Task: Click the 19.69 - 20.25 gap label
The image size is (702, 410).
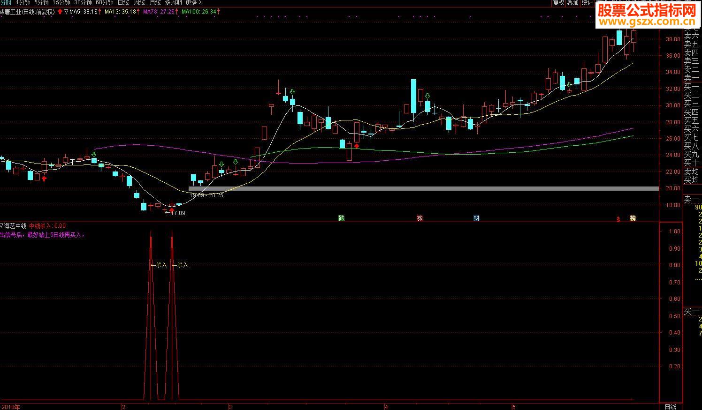Action: click(x=206, y=195)
